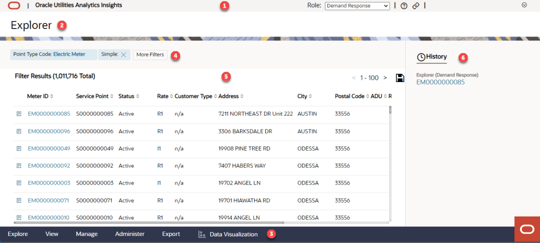Open details icon for row EM0000000010
Viewport: 540px width, 243px height.
19,217
